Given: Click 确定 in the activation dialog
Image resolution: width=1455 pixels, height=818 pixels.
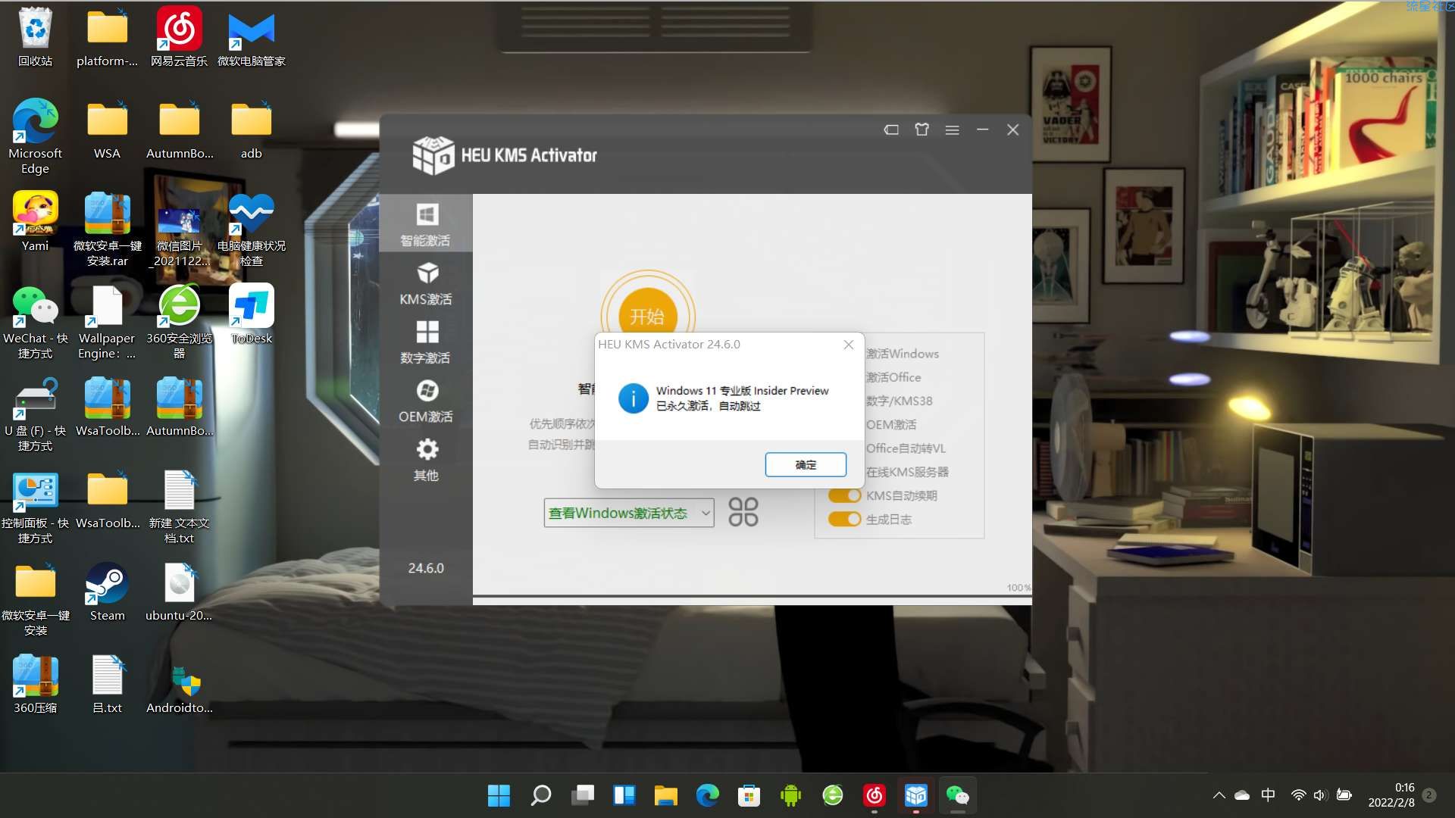Looking at the screenshot, I should (806, 464).
